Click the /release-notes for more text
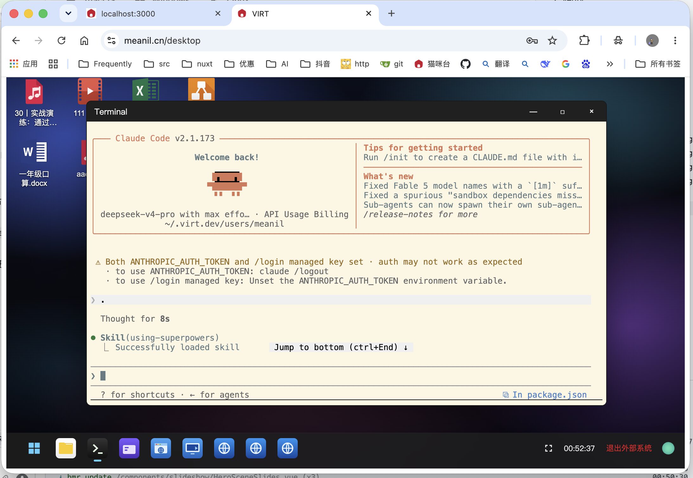693x478 pixels. [x=420, y=214]
